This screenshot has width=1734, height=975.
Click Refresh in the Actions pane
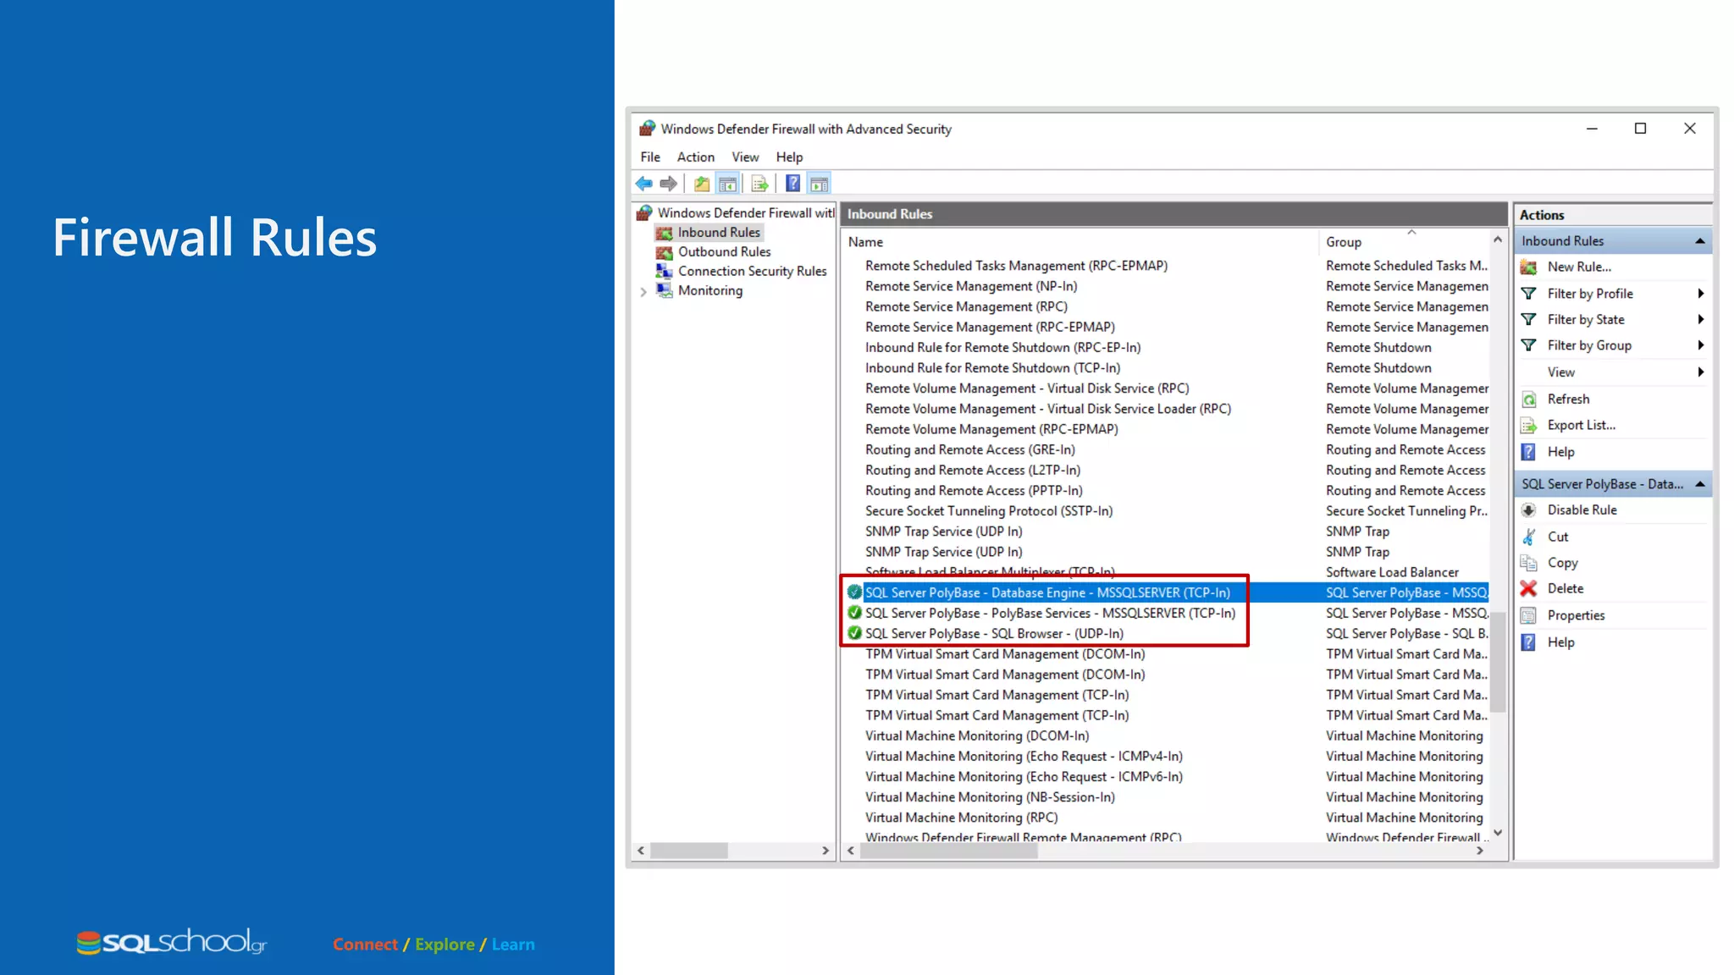tap(1568, 399)
